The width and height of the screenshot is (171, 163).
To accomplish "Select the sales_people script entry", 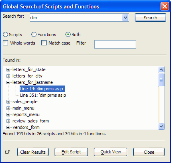I will coord(25,102).
